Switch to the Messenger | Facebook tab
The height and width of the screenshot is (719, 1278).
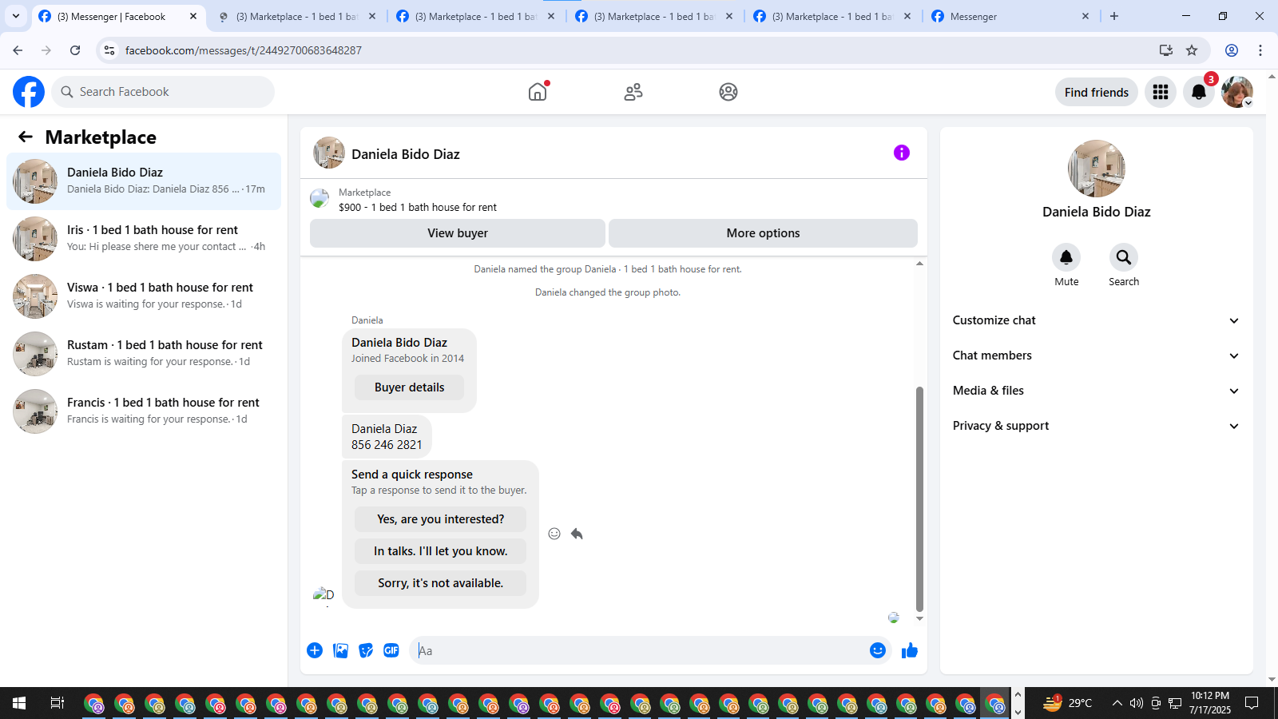(118, 16)
